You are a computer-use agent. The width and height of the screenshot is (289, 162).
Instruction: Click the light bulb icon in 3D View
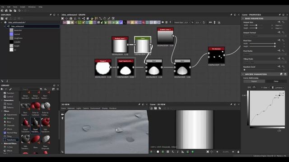(62, 118)
